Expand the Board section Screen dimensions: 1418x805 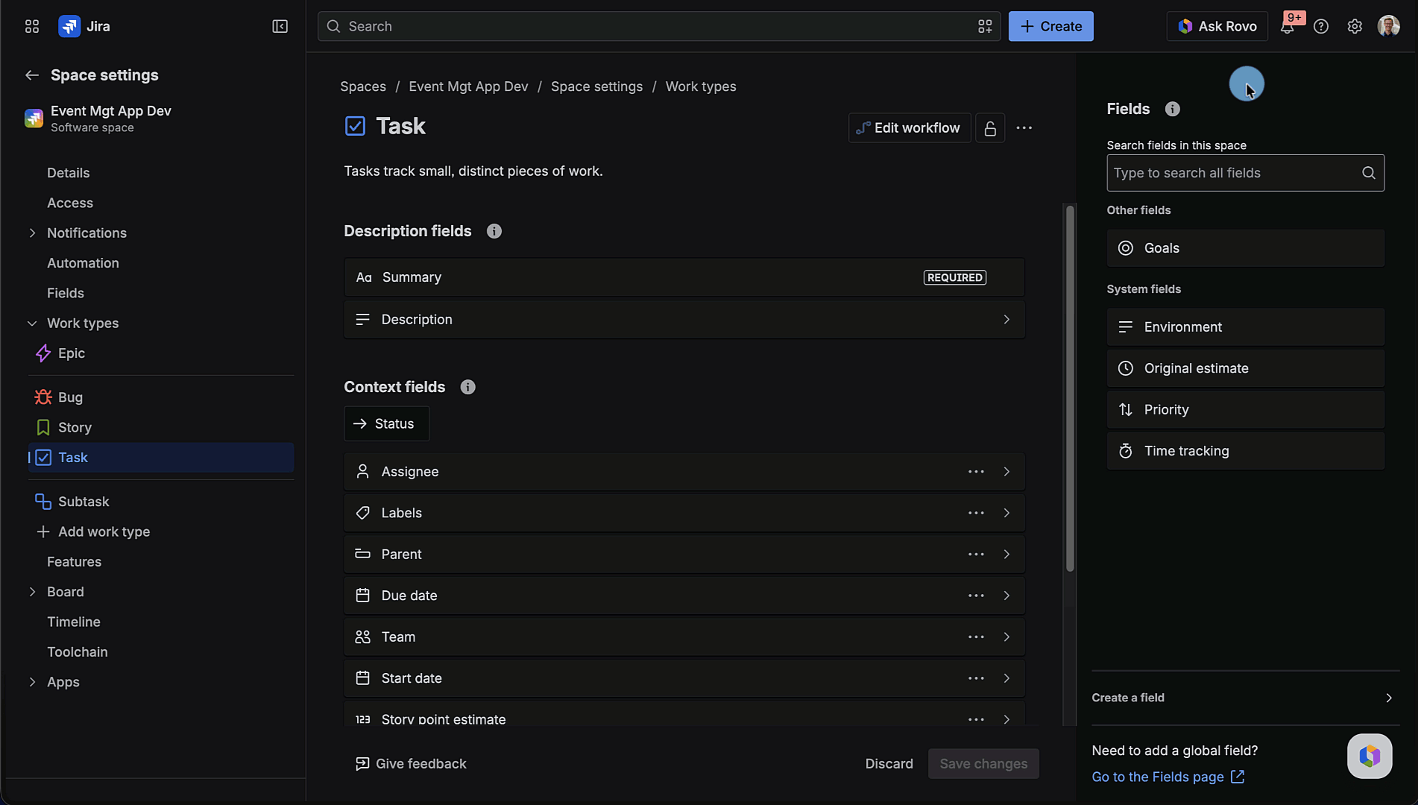click(x=32, y=592)
